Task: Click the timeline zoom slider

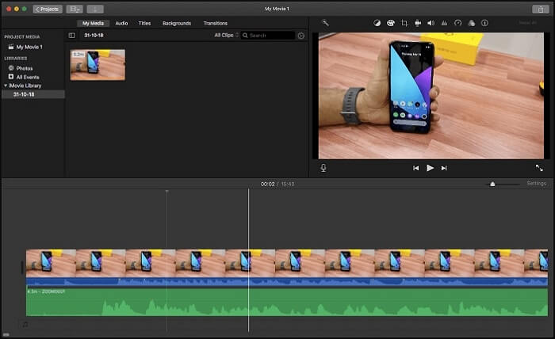Action: (x=492, y=184)
